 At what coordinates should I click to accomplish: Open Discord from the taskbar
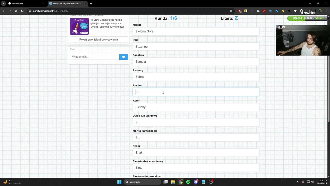point(196,182)
